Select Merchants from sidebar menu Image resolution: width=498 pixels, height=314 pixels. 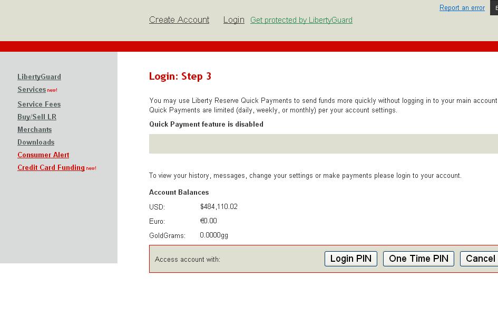[x=35, y=129]
